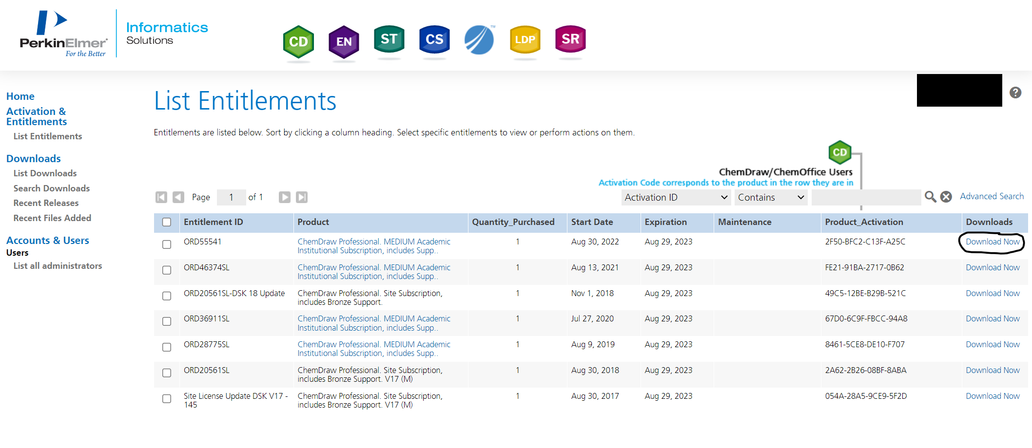Image resolution: width=1032 pixels, height=448 pixels.
Task: Open Accounts & Users sidebar section
Action: point(48,241)
